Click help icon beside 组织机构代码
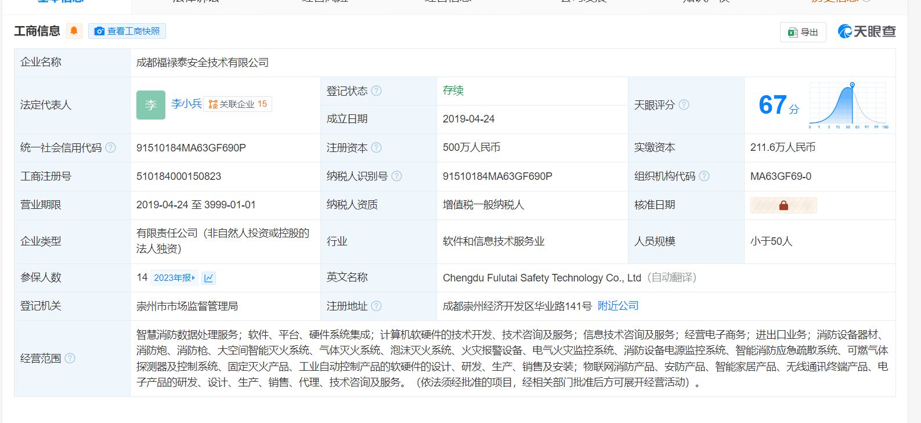 point(705,176)
